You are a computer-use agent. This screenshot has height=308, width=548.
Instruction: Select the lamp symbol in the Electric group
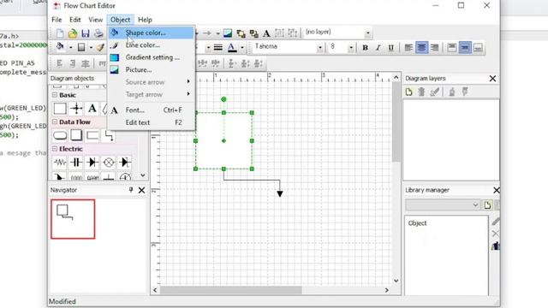click(x=109, y=163)
